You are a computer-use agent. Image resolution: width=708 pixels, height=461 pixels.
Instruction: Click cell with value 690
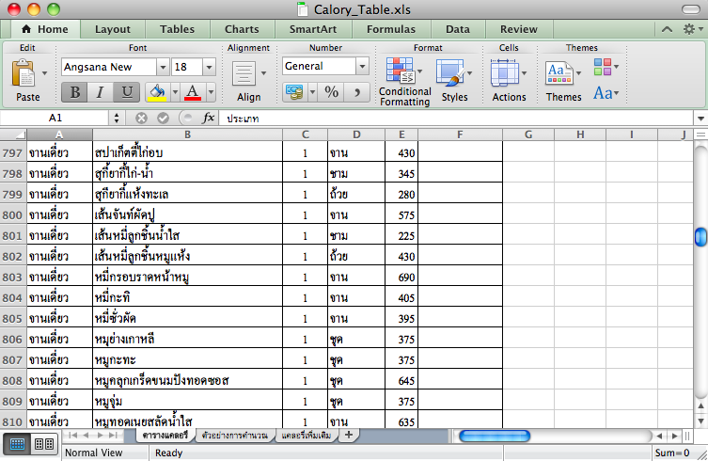[401, 278]
